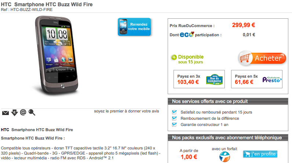Click the HTC Wildfire product image
Screen dimensions: 292x163
[x=56, y=55]
